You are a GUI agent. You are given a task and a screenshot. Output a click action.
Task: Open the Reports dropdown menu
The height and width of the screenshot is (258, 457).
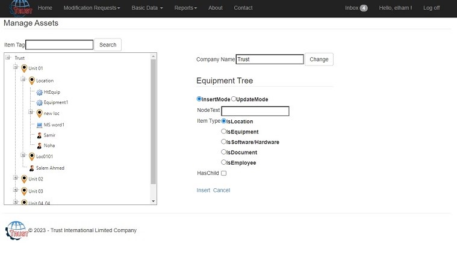click(x=185, y=8)
